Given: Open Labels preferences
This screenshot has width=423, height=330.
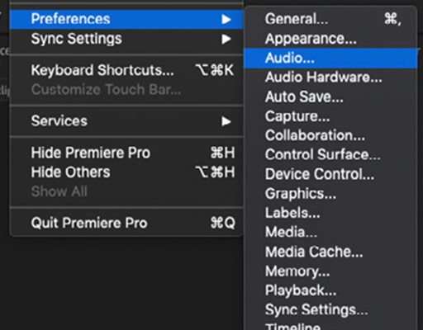Looking at the screenshot, I should pyautogui.click(x=330, y=213).
